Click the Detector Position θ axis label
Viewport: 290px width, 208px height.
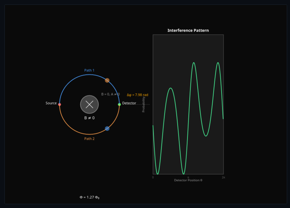pos(188,180)
